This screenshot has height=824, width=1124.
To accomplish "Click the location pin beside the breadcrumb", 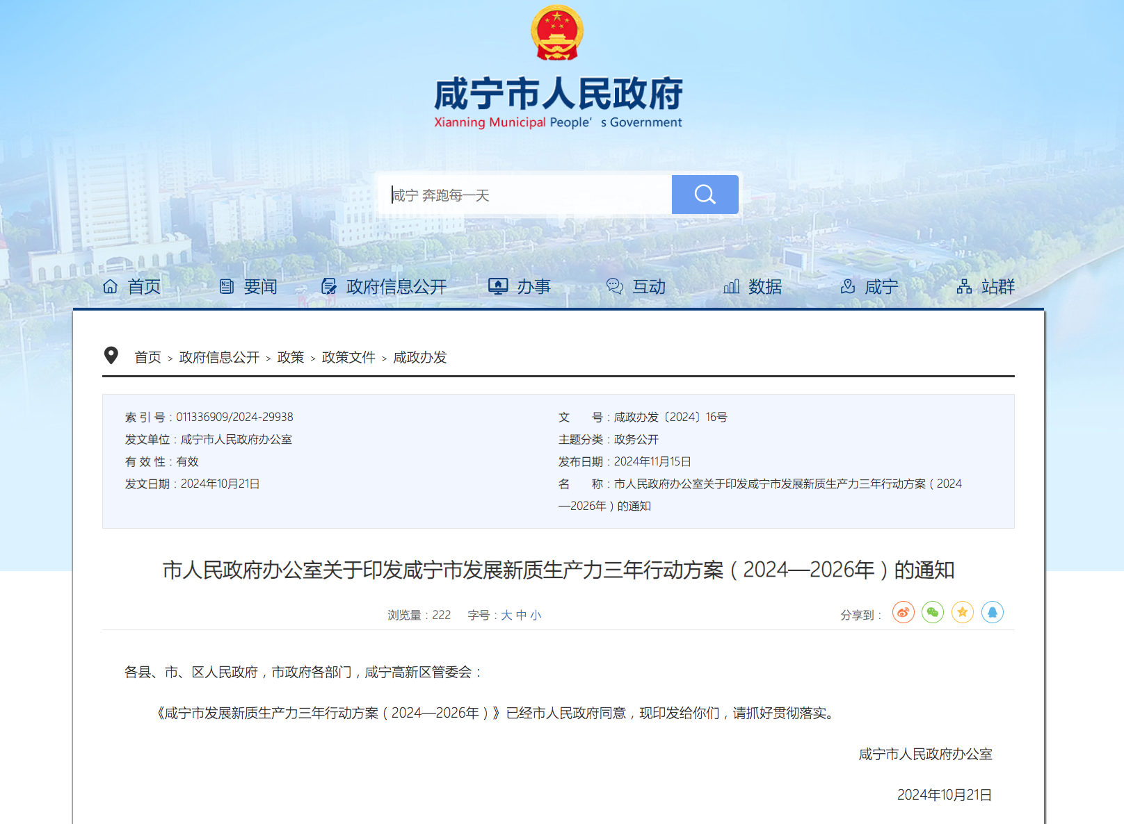I will tap(112, 356).
